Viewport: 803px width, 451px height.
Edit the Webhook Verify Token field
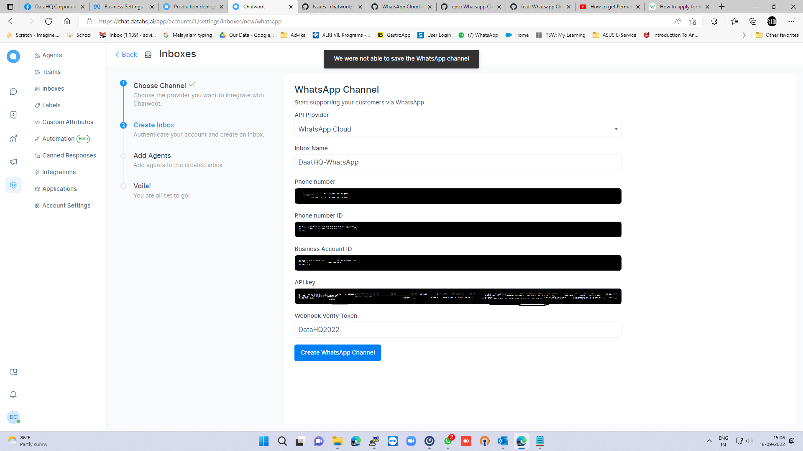click(x=458, y=329)
